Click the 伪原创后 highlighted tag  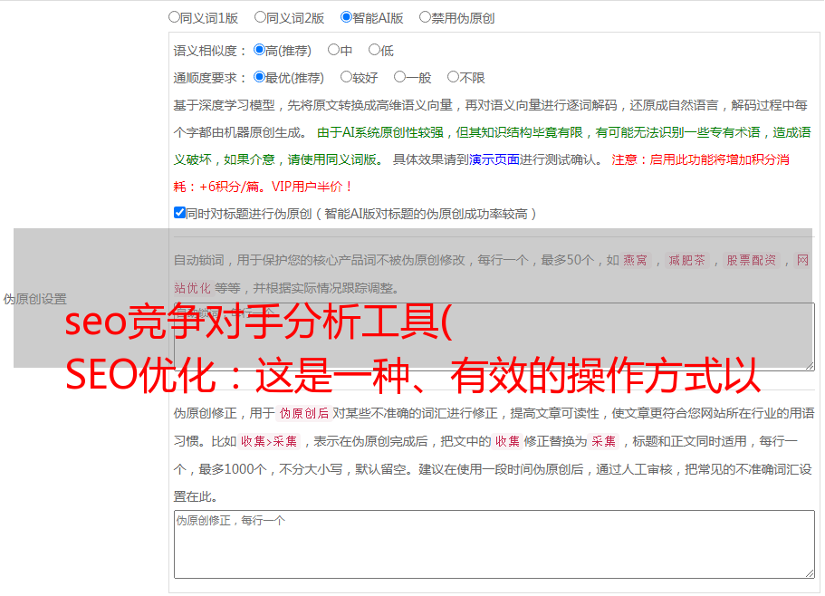click(x=304, y=413)
